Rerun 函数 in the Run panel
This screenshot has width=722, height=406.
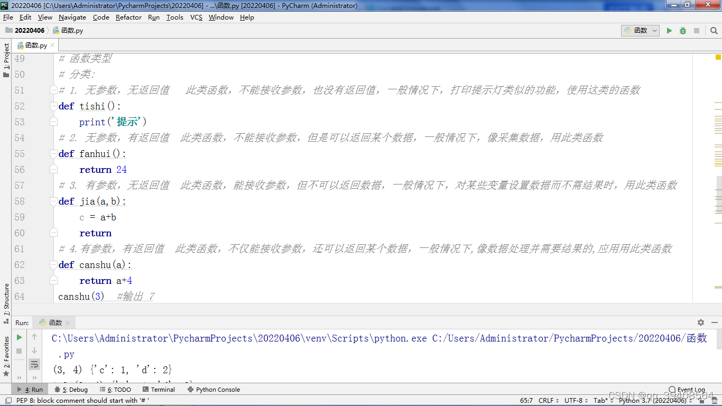pos(20,337)
